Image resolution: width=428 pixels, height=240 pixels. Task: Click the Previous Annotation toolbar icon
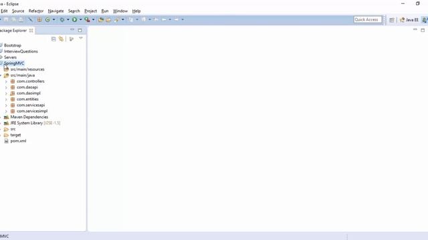click(x=144, y=19)
